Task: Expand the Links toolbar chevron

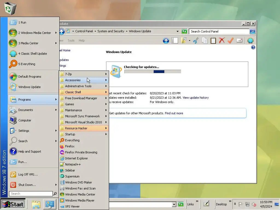Action: 197,201
